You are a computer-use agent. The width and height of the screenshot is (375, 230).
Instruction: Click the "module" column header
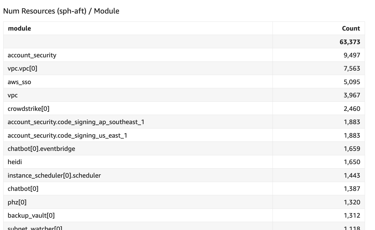[x=19, y=29]
